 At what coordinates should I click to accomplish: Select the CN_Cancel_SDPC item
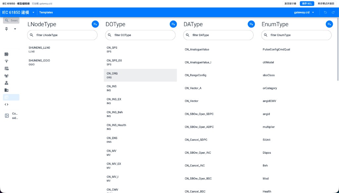[x=218, y=140]
